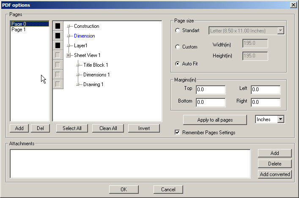Click the Add converted attachment button
Screen dimensions: 299x198
point(274,174)
